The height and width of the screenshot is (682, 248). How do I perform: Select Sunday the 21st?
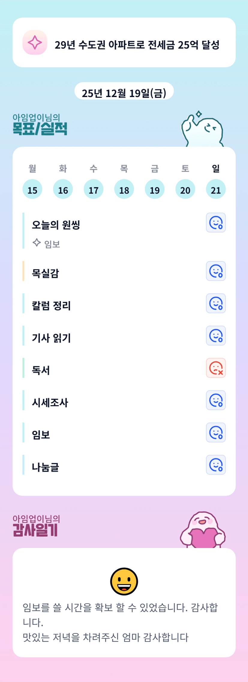click(x=216, y=189)
